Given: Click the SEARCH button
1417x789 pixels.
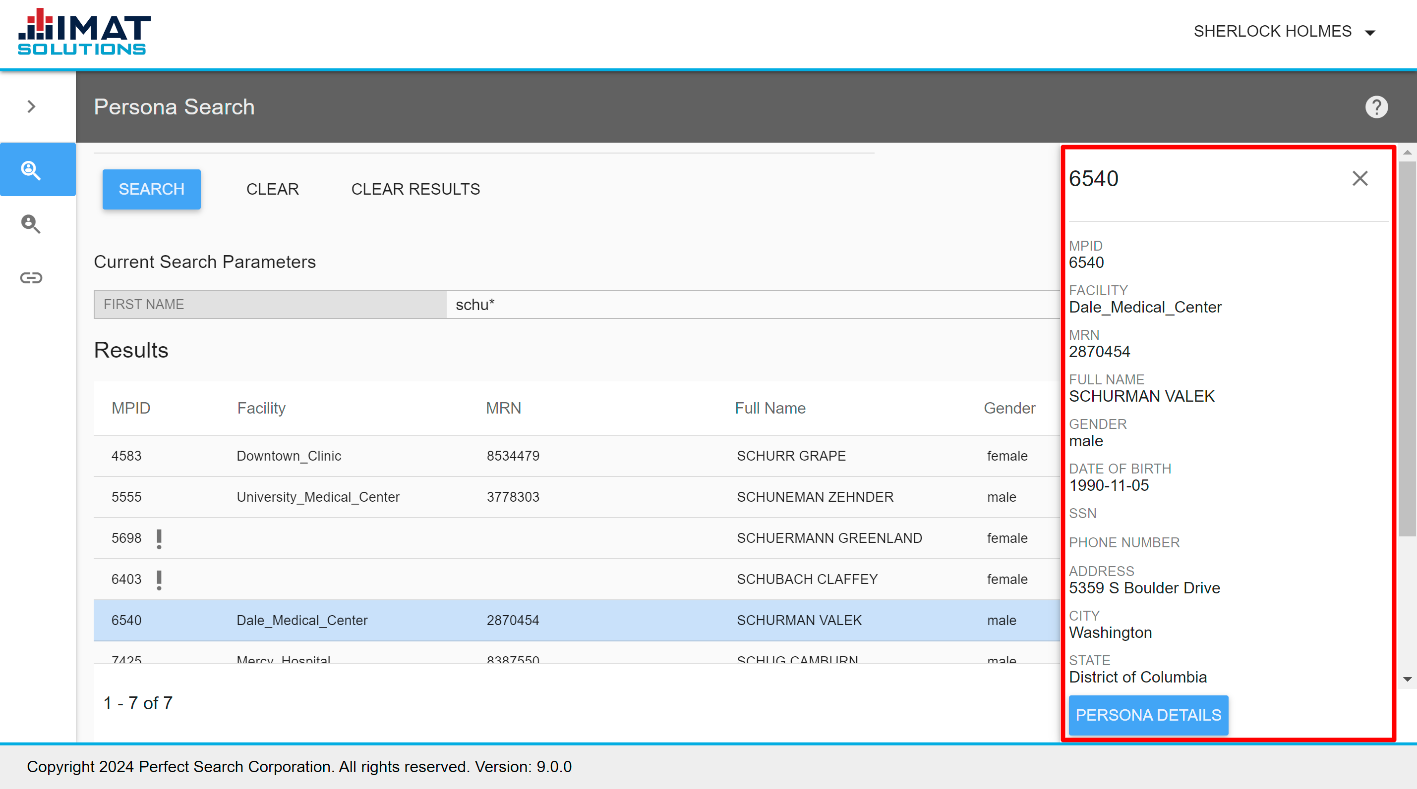Looking at the screenshot, I should pyautogui.click(x=151, y=189).
